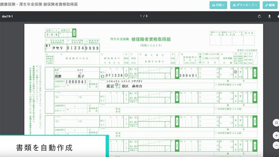This screenshot has width=279, height=157.
Task: Zoom in with the plus icon
Action: coord(276,135)
